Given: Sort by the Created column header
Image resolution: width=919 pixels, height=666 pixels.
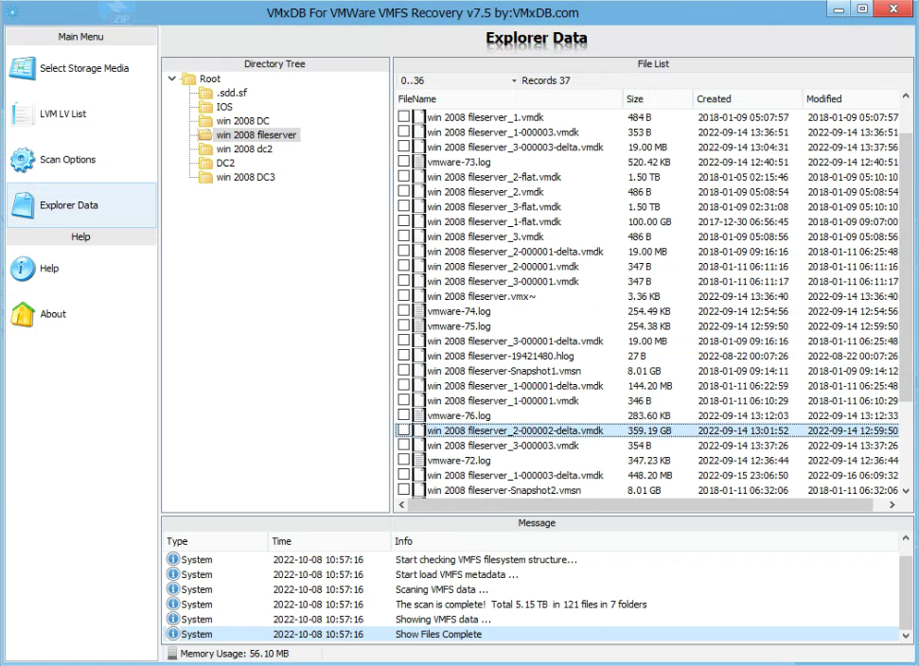Looking at the screenshot, I should click(x=748, y=99).
